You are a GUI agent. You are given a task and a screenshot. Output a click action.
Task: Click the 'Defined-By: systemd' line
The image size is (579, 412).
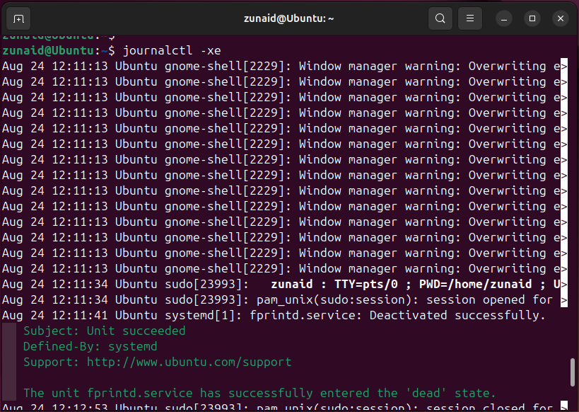pos(90,346)
